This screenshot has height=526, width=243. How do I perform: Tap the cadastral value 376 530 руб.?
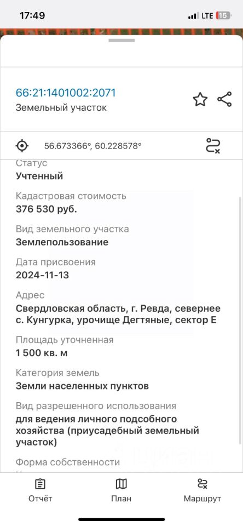click(x=47, y=209)
